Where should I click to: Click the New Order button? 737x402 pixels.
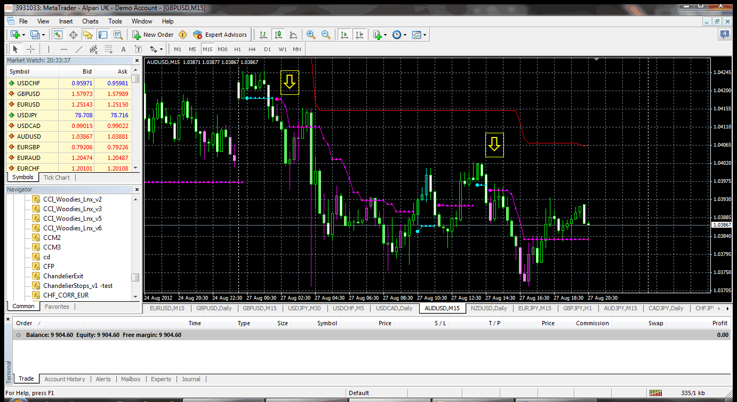tap(153, 35)
